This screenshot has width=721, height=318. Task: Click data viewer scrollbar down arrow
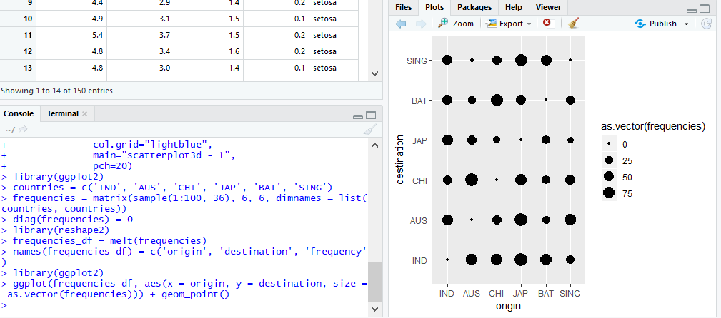click(x=374, y=73)
